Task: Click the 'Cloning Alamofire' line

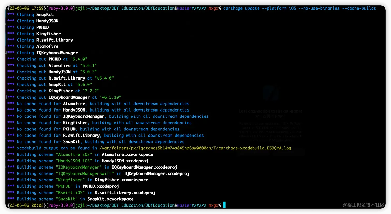Action: (33, 46)
